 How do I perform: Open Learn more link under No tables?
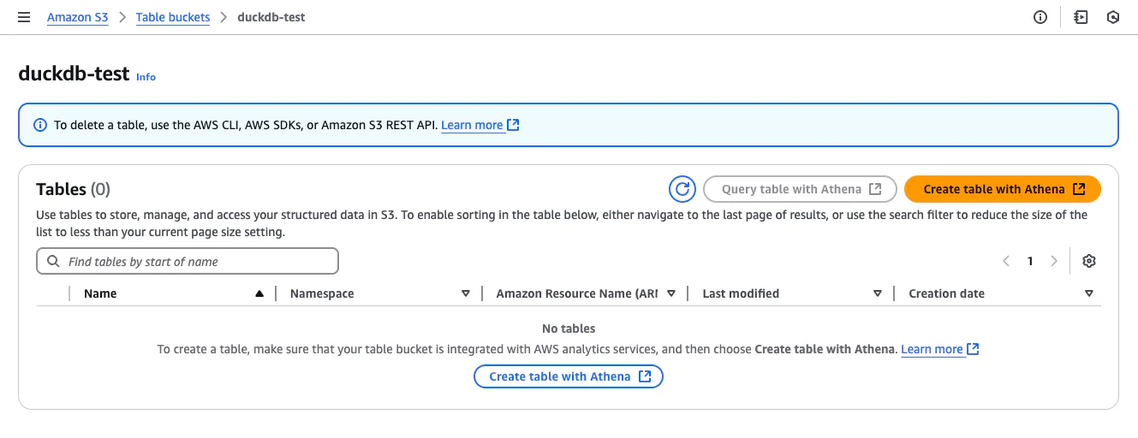coord(932,349)
